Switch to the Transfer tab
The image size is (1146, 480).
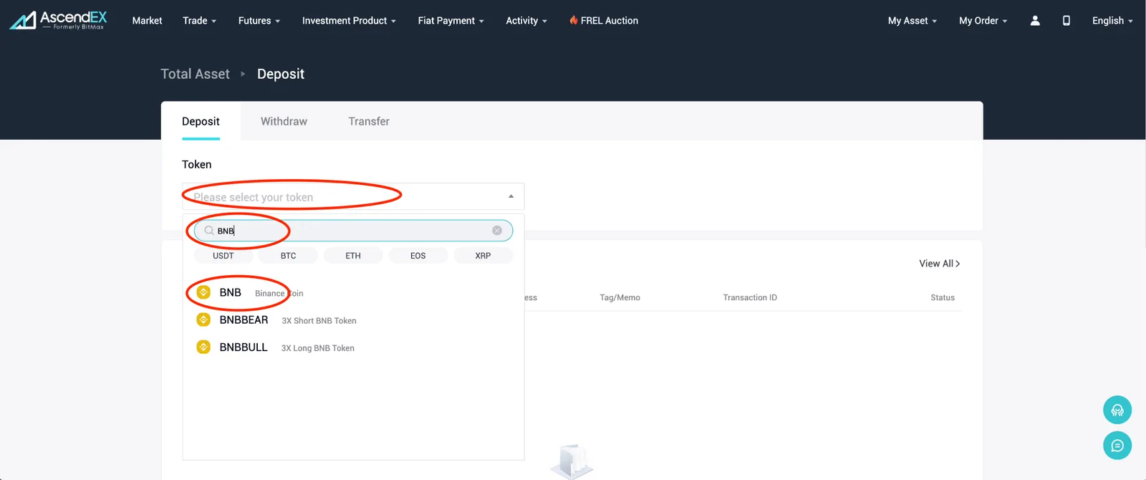pyautogui.click(x=369, y=121)
